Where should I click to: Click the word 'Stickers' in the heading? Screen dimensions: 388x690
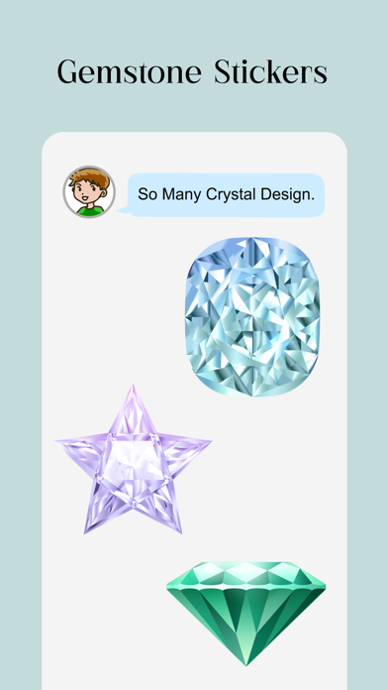tap(270, 71)
